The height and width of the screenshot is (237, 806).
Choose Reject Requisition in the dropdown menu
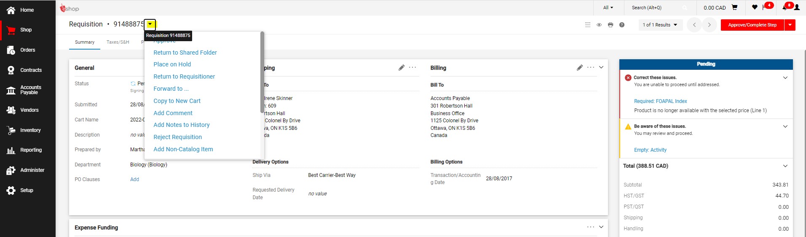coord(177,137)
